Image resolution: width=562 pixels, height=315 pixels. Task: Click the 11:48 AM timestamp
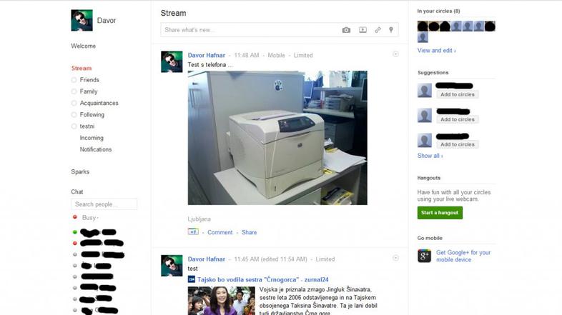click(x=247, y=56)
